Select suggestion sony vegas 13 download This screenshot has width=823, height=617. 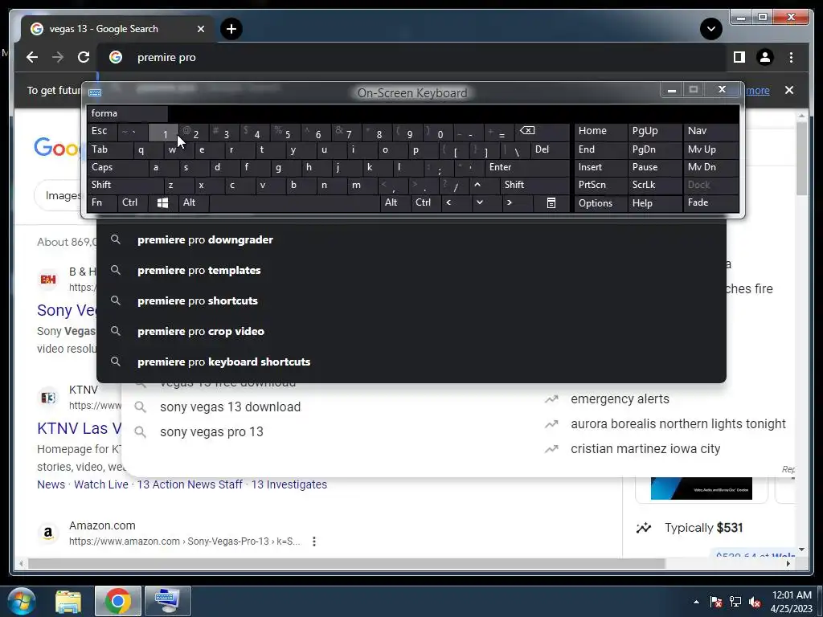pyautogui.click(x=230, y=407)
